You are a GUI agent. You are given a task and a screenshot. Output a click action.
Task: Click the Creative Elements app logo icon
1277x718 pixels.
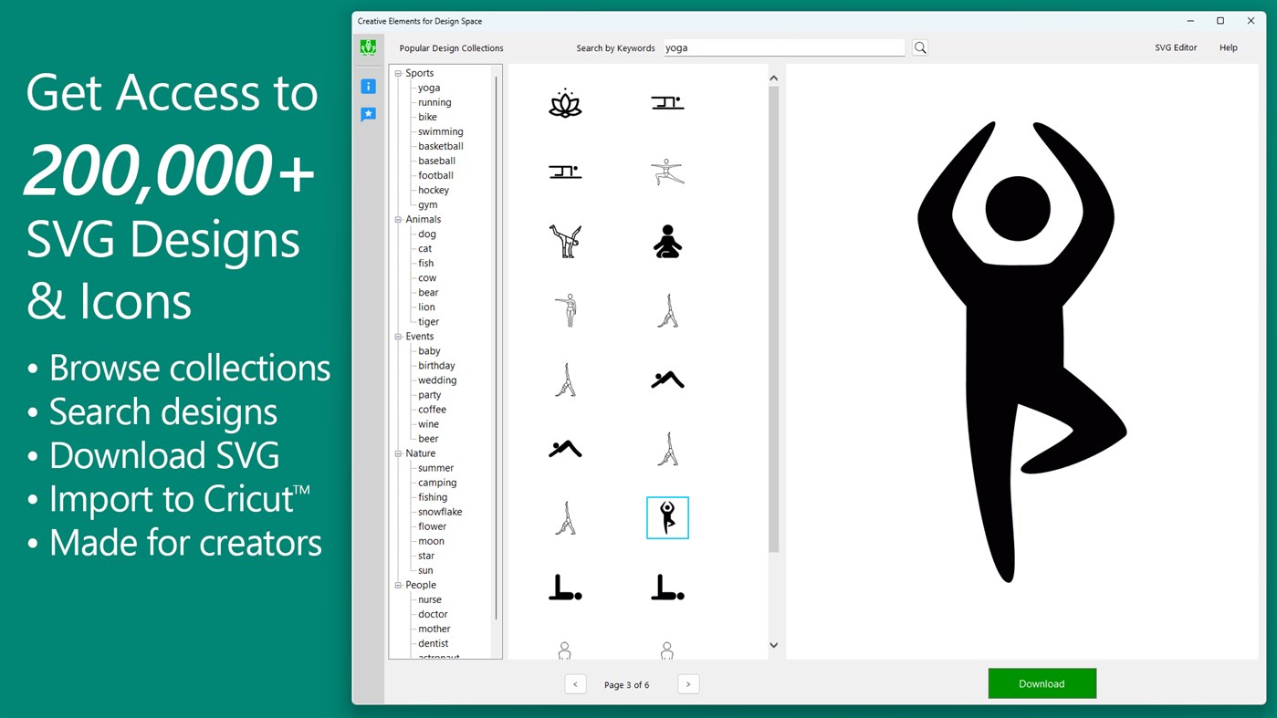coord(368,47)
